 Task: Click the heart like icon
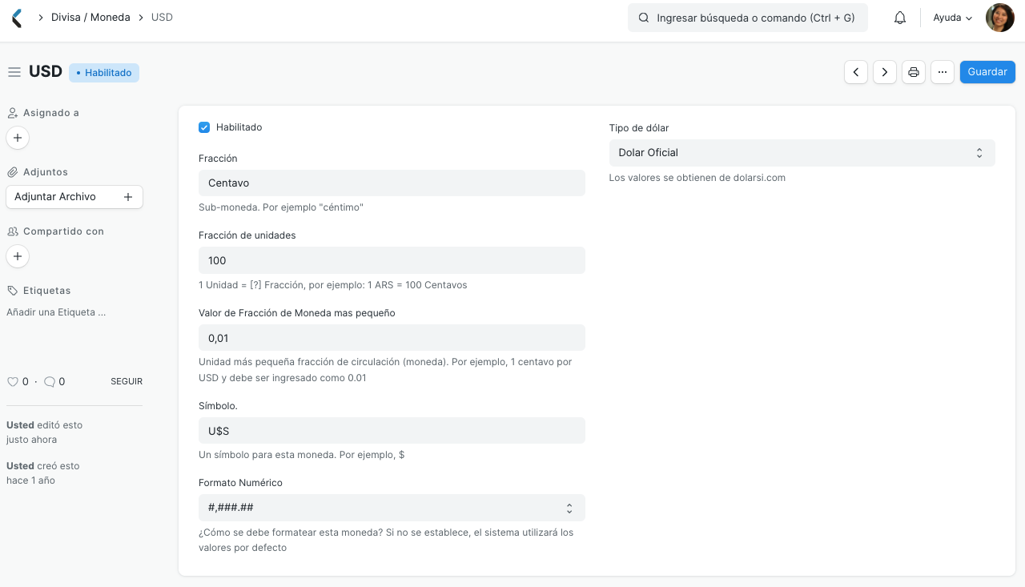pos(12,382)
